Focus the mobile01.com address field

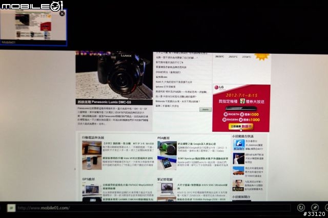tap(154, 208)
